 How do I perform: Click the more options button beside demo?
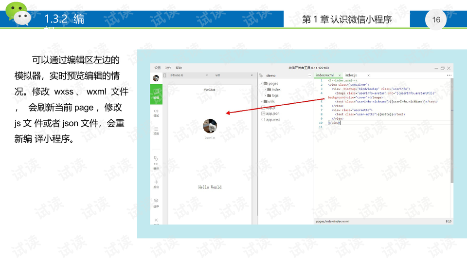(x=309, y=75)
